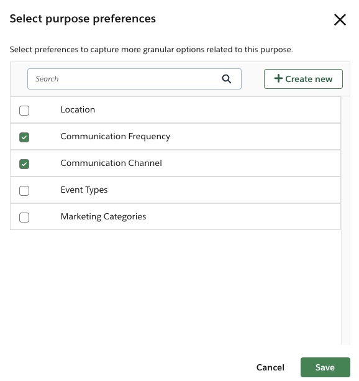Viewport: 359px width, 381px height.
Task: Select the Event Types label
Action: 84,190
